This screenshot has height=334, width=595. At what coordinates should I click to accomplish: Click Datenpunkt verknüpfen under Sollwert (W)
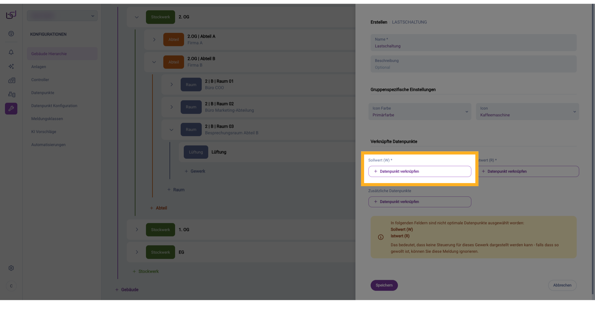click(420, 171)
